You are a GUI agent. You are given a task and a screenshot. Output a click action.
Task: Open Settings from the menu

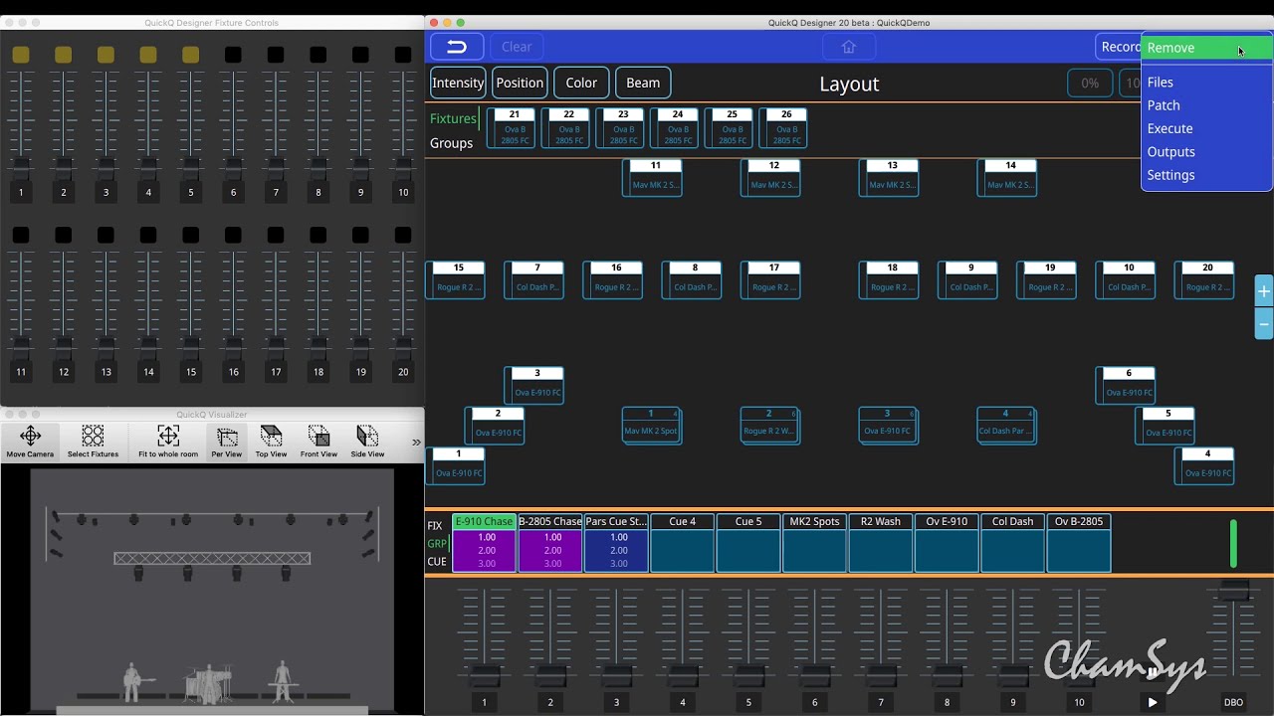1206,175
